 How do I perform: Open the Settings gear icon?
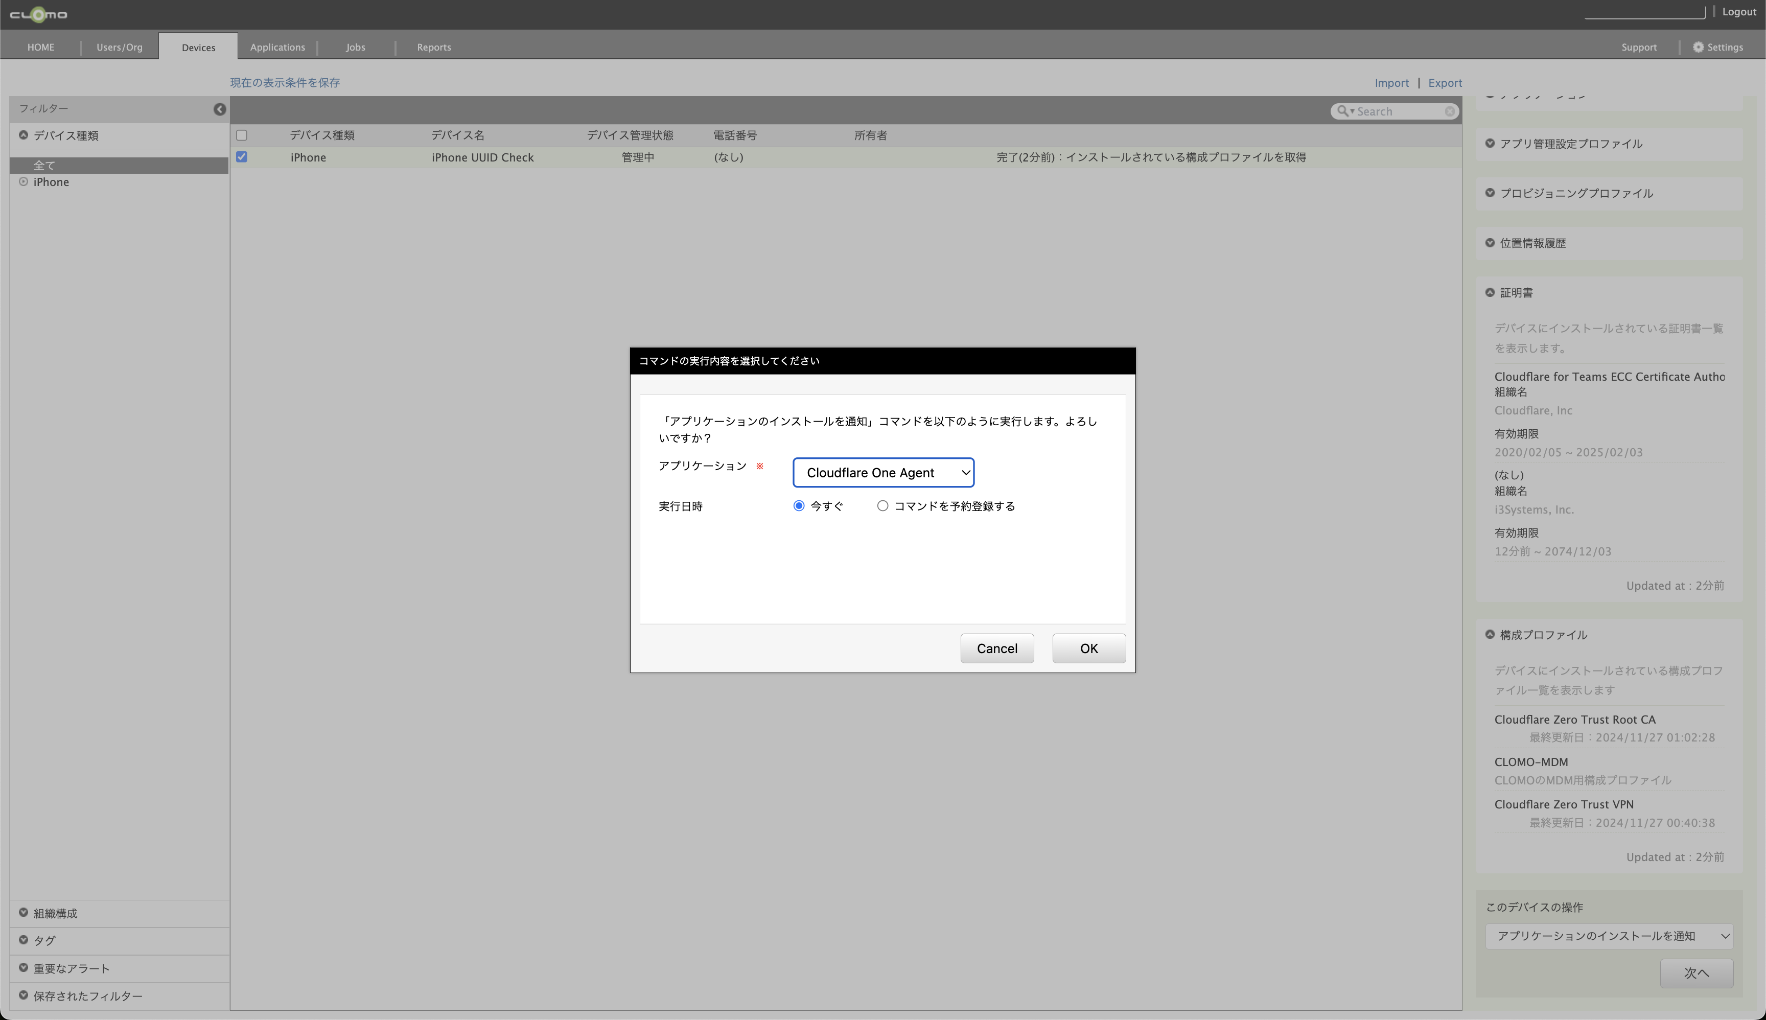pos(1698,48)
